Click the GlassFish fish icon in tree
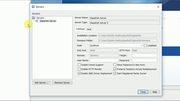 click(x=37, y=21)
